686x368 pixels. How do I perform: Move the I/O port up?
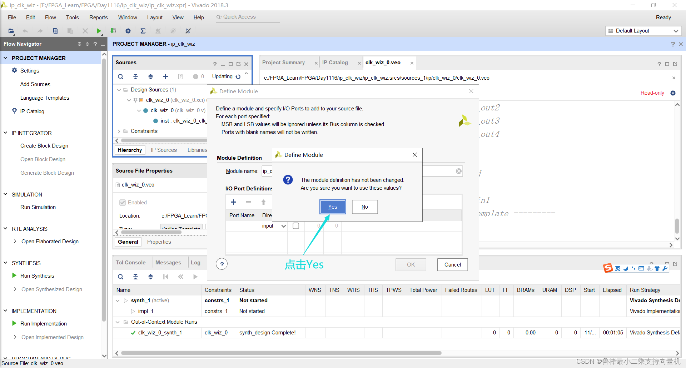click(x=263, y=202)
